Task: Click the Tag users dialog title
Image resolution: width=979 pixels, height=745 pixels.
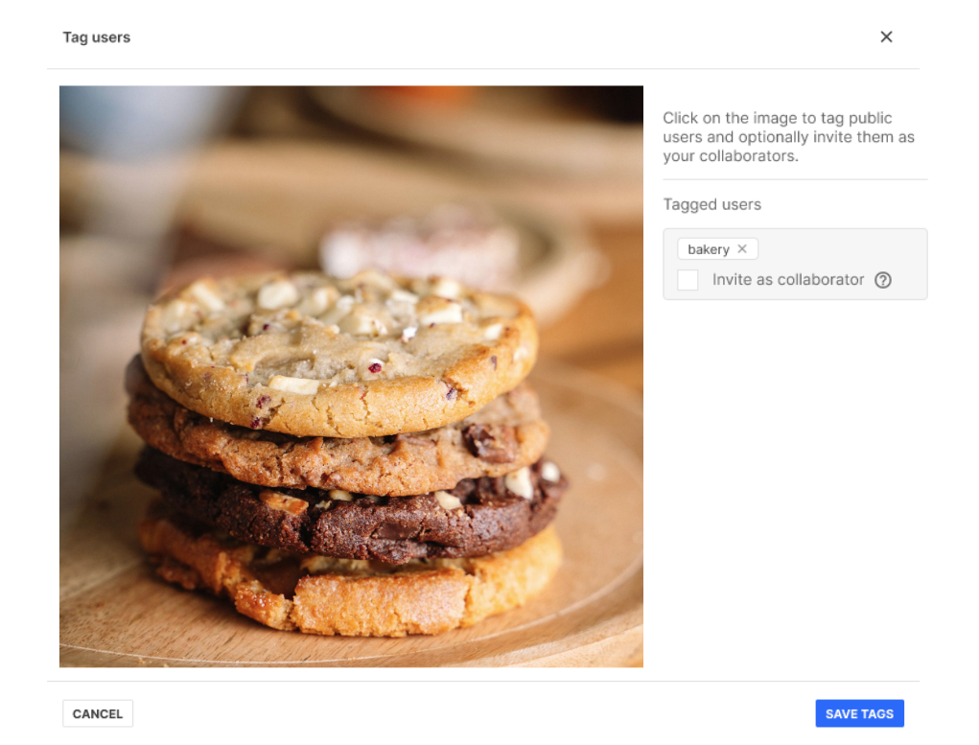Action: pyautogui.click(x=96, y=36)
